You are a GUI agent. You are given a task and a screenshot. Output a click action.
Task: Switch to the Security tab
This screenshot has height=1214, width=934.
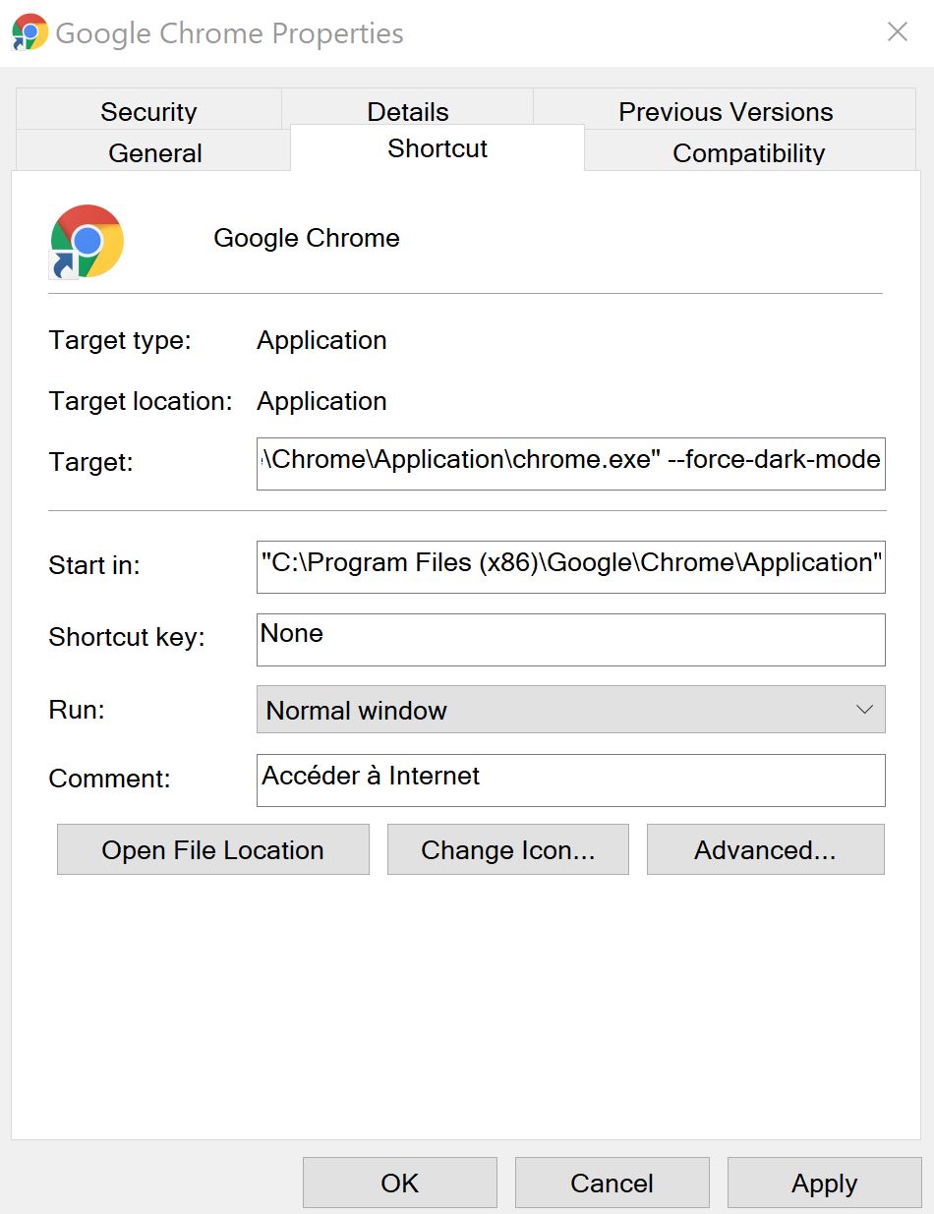(148, 111)
